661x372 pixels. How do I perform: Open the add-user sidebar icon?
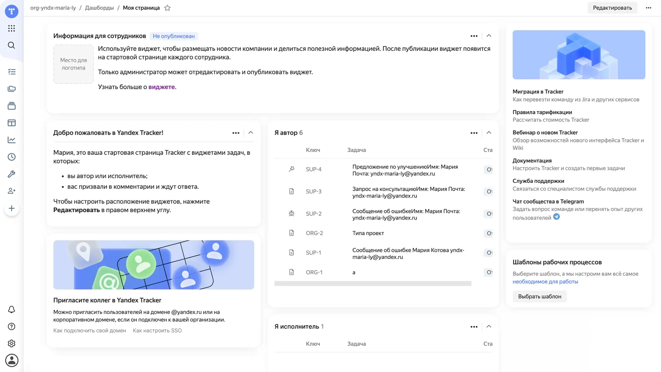[x=11, y=191]
